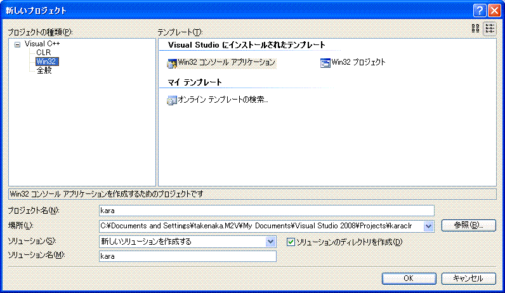Click the location path text field
The width and height of the screenshot is (505, 293).
(x=261, y=226)
